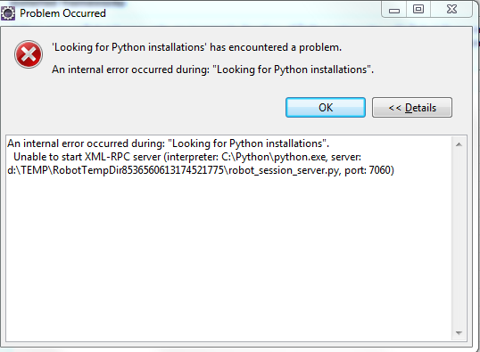The width and height of the screenshot is (480, 352).
Task: Click the 'port: 7060' text in details
Action: click(369, 170)
